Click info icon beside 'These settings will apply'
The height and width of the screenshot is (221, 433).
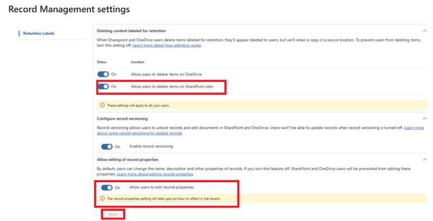point(102,105)
